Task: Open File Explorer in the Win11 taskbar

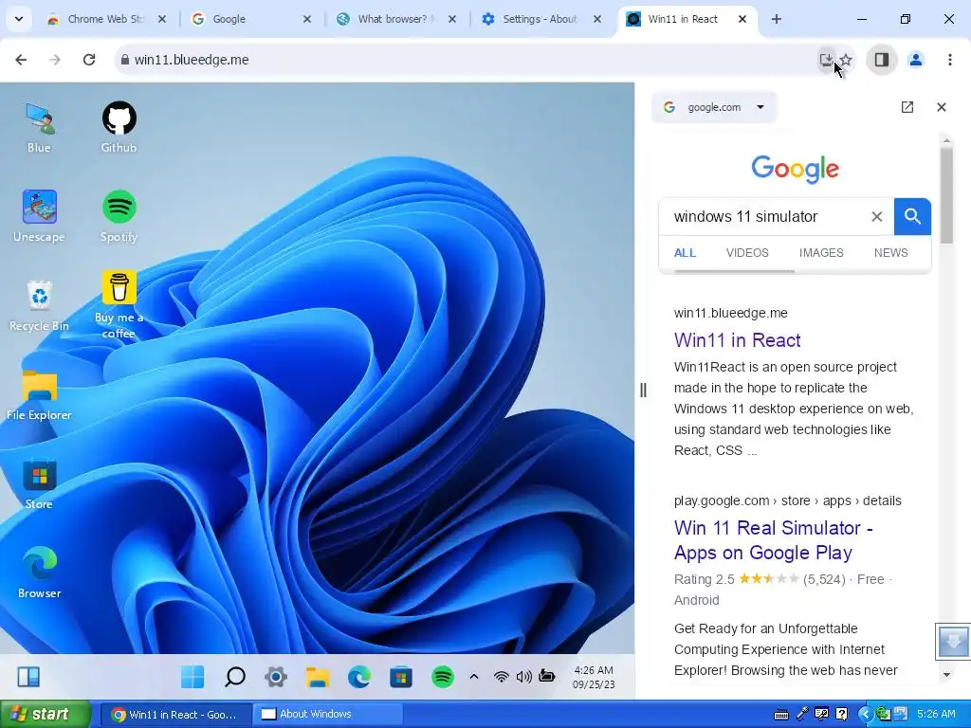Action: pyautogui.click(x=318, y=677)
